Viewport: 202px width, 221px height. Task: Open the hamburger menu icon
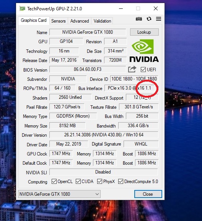pos(158,19)
